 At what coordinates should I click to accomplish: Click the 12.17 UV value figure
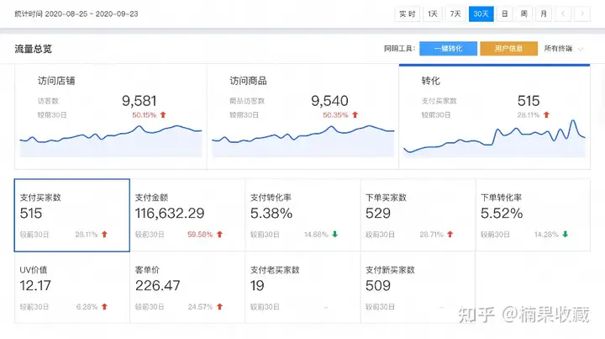35,286
